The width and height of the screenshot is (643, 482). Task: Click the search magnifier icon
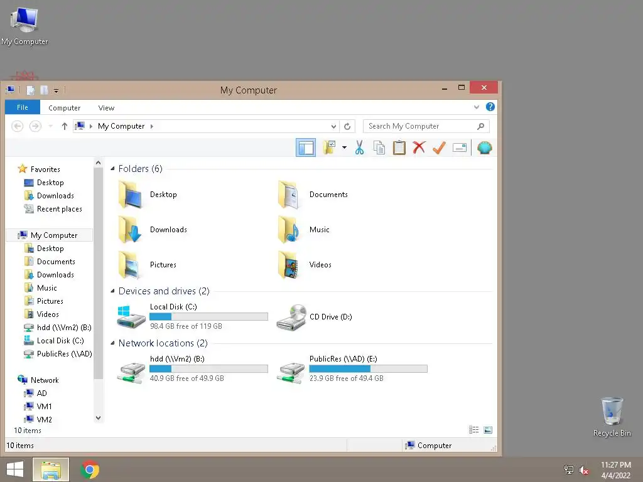[480, 126]
